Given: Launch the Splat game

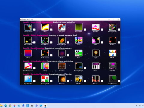Looking at the screenshot, I should tap(96, 40).
